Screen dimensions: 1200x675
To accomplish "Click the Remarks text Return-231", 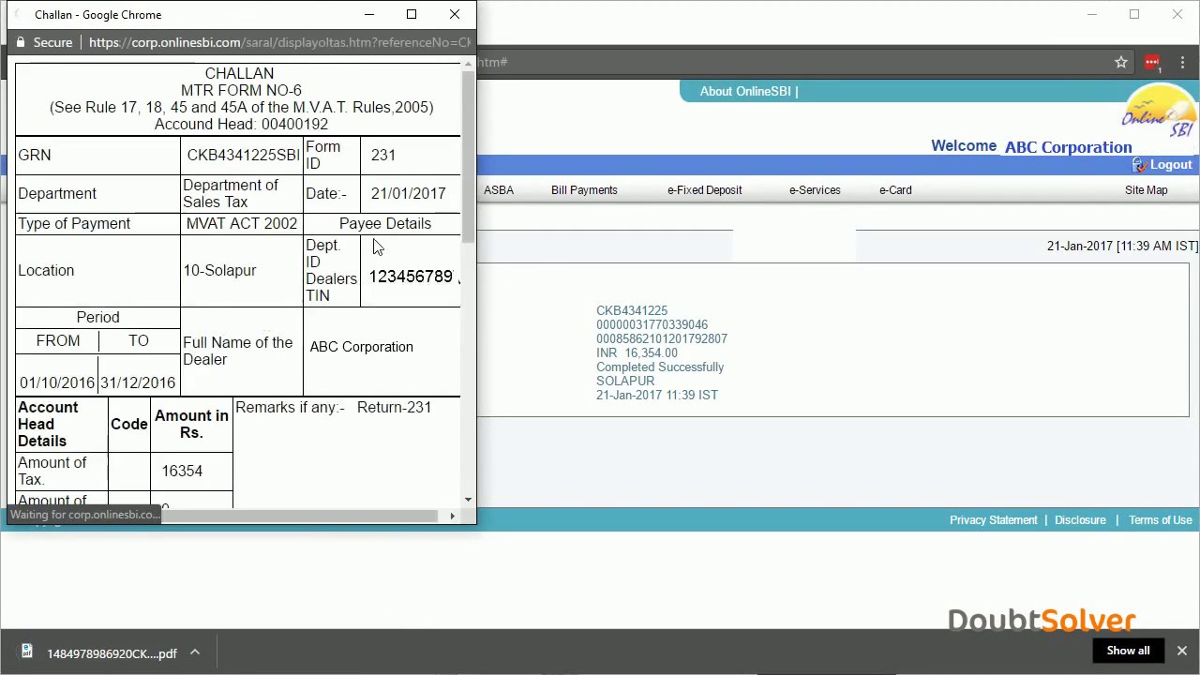I will [394, 408].
